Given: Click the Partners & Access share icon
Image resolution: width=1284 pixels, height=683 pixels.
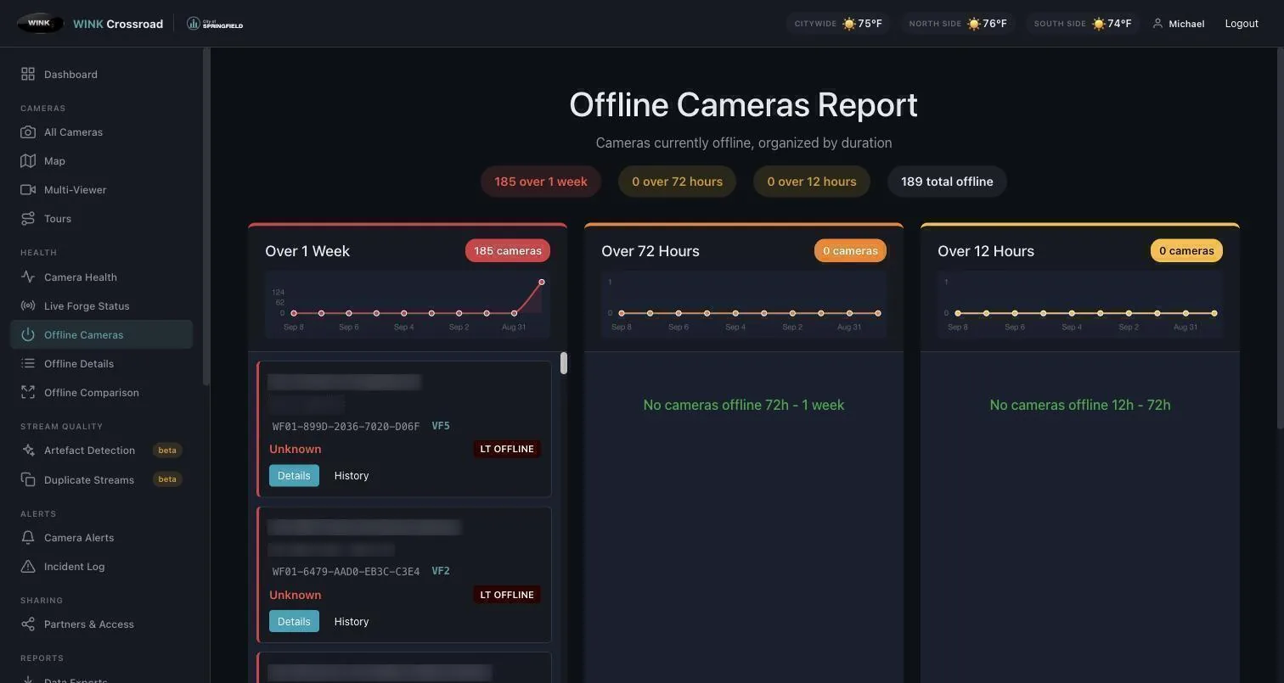Looking at the screenshot, I should pyautogui.click(x=28, y=624).
